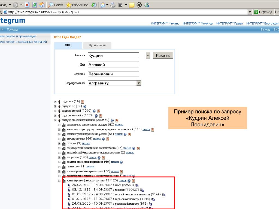Click поиск link for ленэнерго
The image size is (279, 209).
click(90, 167)
